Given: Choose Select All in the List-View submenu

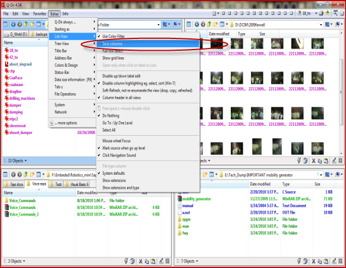Looking at the screenshot, I should tap(148, 130).
